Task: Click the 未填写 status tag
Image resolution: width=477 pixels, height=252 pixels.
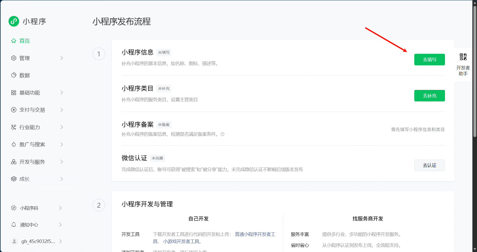Action: 164,52
